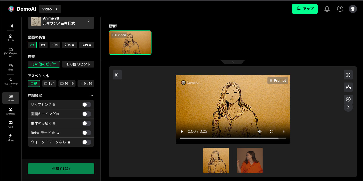Collapse the 詳細設定 section
Viewport: 363px width, 181px height.
point(92,95)
